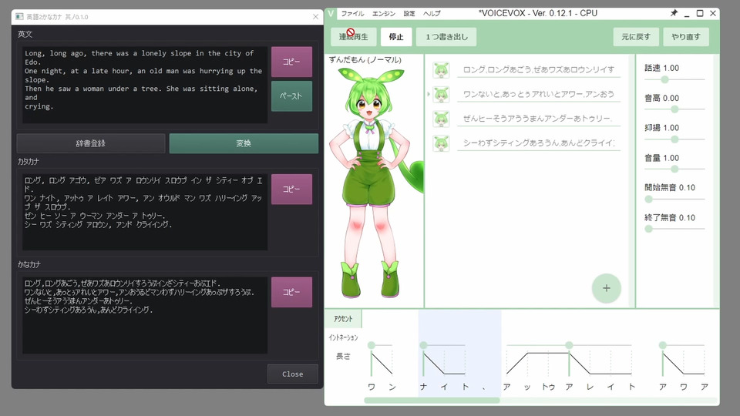Screen dimensions: 740x416
Task: Click the ナ mora in accent editor
Action: click(x=423, y=387)
